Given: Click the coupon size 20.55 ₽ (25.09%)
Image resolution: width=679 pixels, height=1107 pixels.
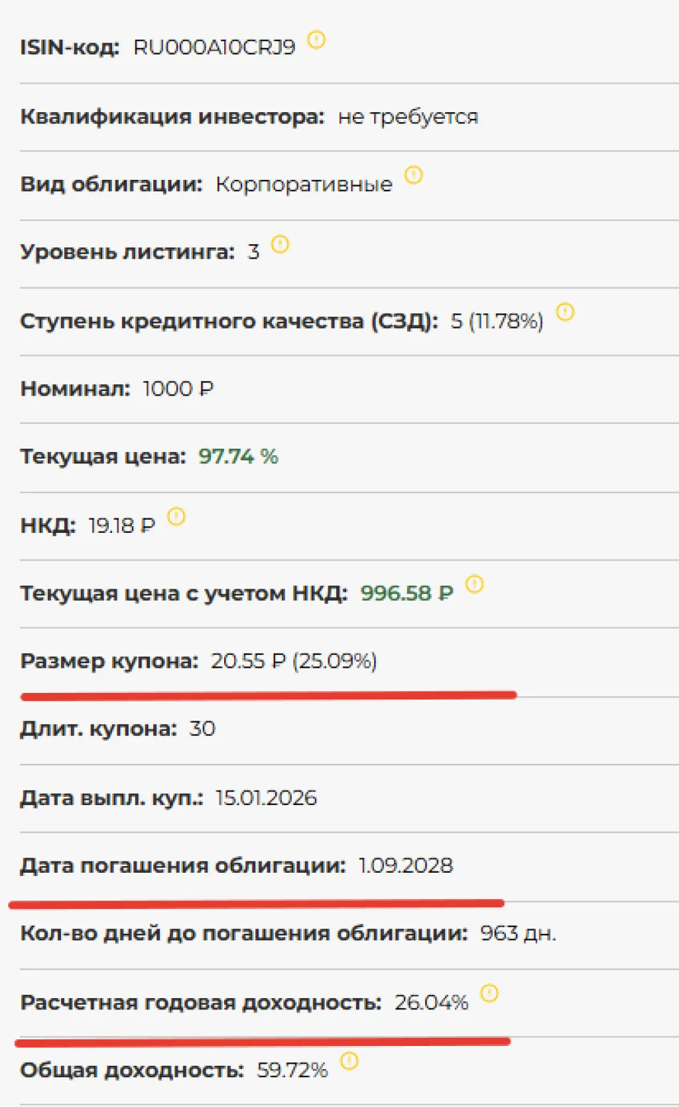Looking at the screenshot, I should coord(294,661).
